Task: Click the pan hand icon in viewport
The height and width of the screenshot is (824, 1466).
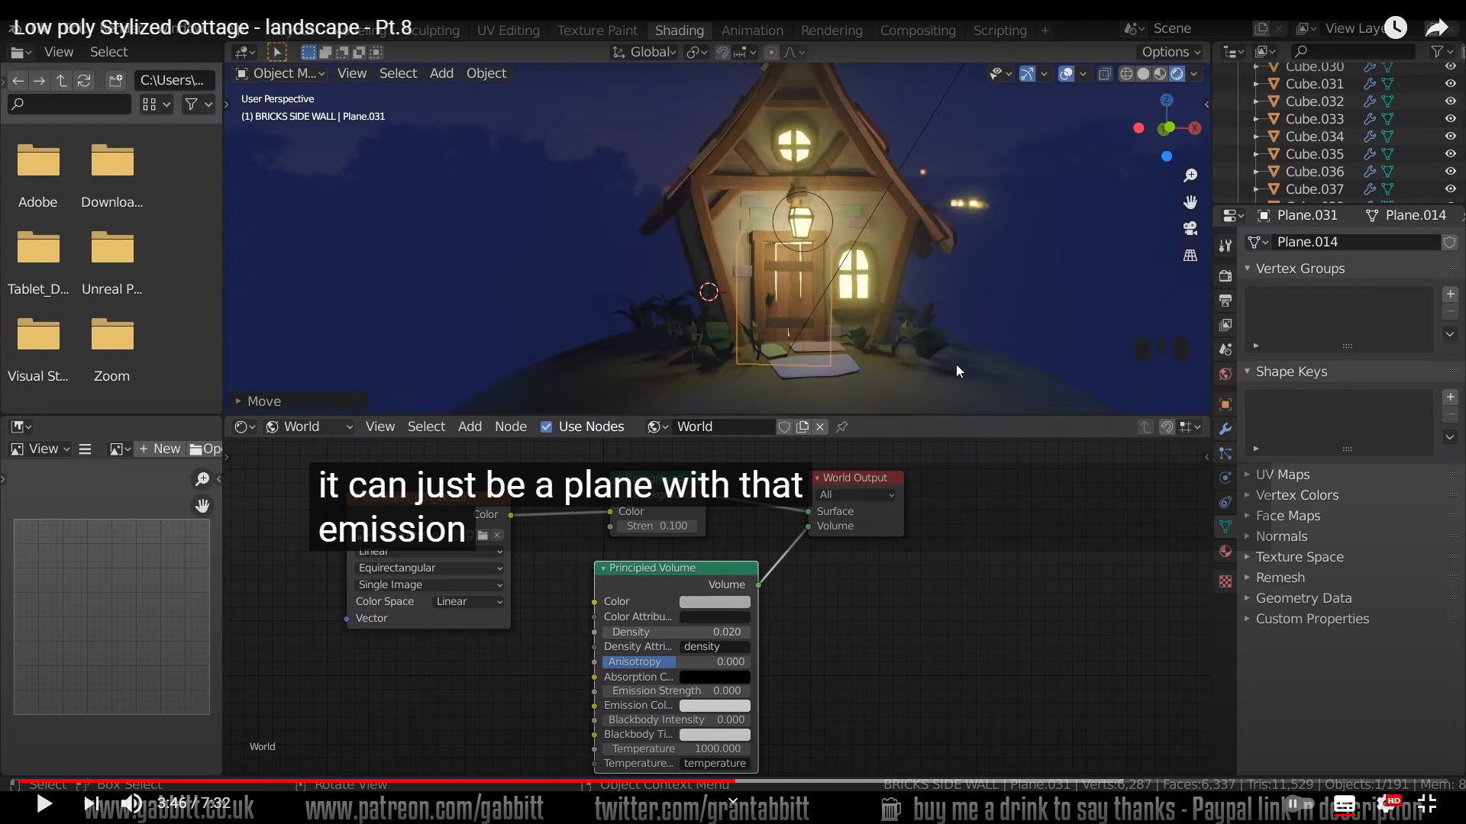Action: point(1190,202)
